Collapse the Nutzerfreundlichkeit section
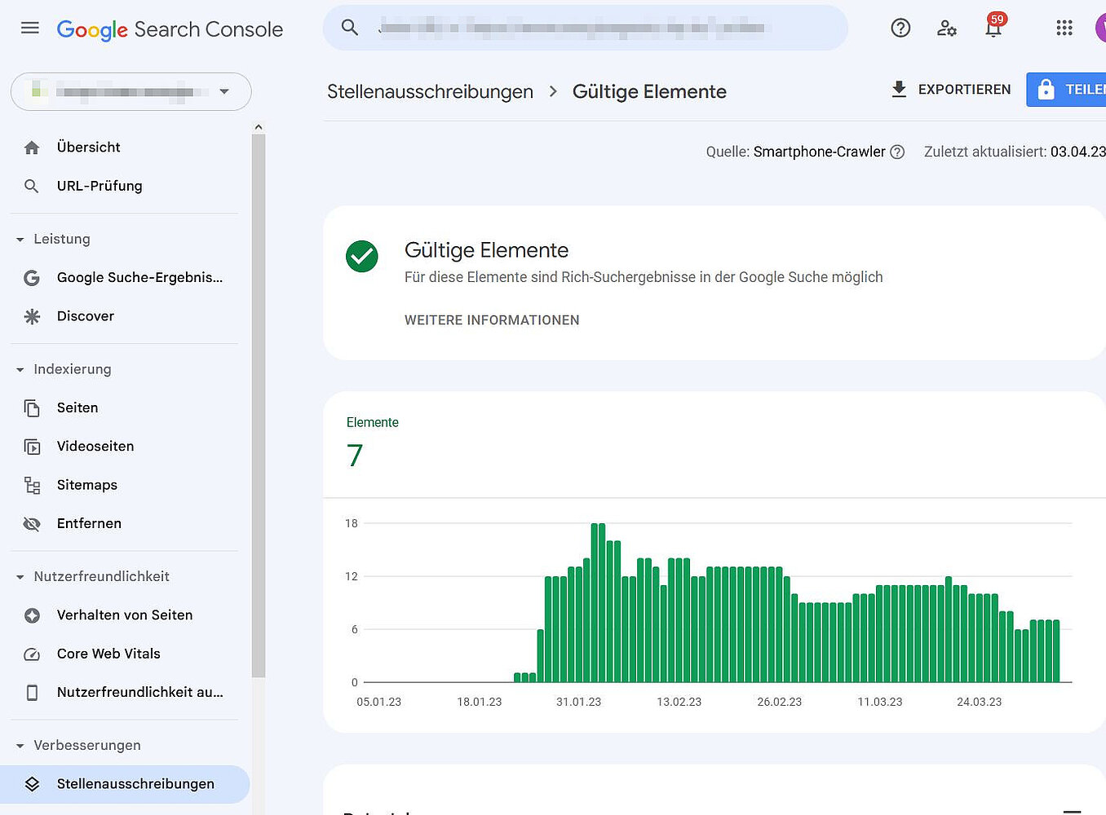 click(20, 577)
